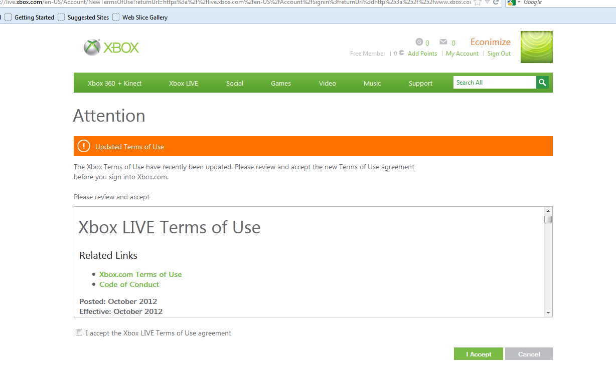Open the Suggested Sites bookmark
The height and width of the screenshot is (389, 616).
83,17
